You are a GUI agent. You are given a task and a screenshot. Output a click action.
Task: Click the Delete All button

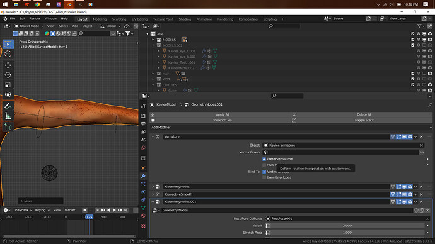tap(364, 114)
